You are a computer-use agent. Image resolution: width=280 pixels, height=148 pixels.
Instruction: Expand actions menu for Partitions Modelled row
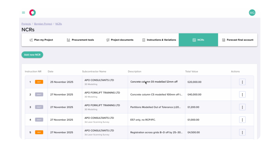click(x=242, y=107)
